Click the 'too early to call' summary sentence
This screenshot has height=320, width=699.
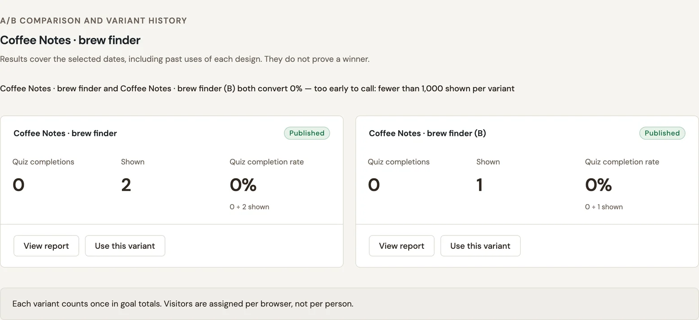(x=257, y=89)
